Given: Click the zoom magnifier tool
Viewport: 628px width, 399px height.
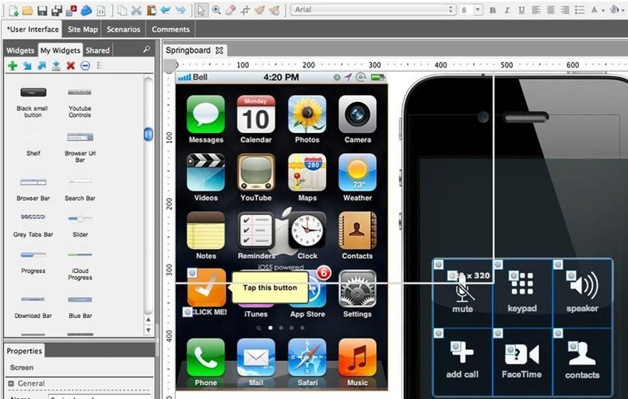Looking at the screenshot, I should (216, 10).
